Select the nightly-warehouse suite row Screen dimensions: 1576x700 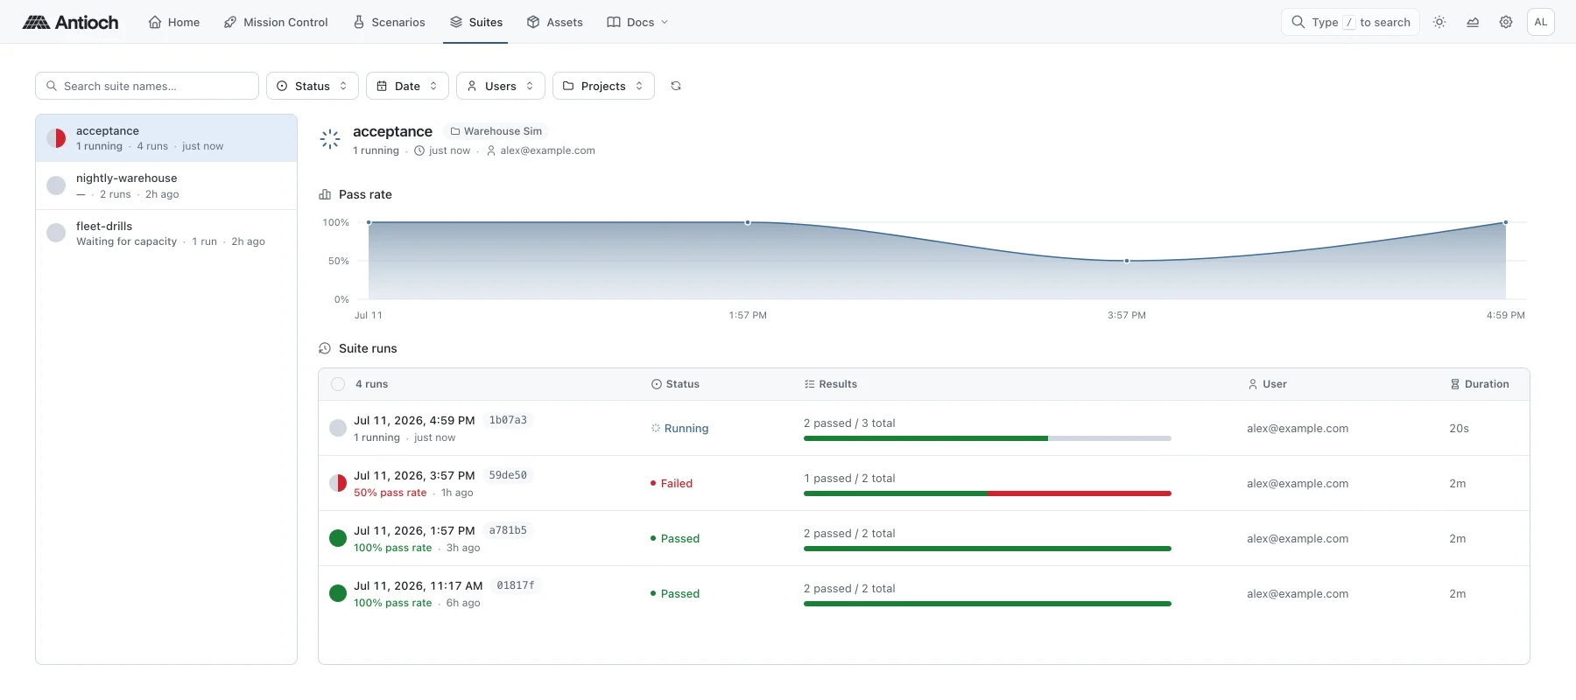(x=166, y=185)
